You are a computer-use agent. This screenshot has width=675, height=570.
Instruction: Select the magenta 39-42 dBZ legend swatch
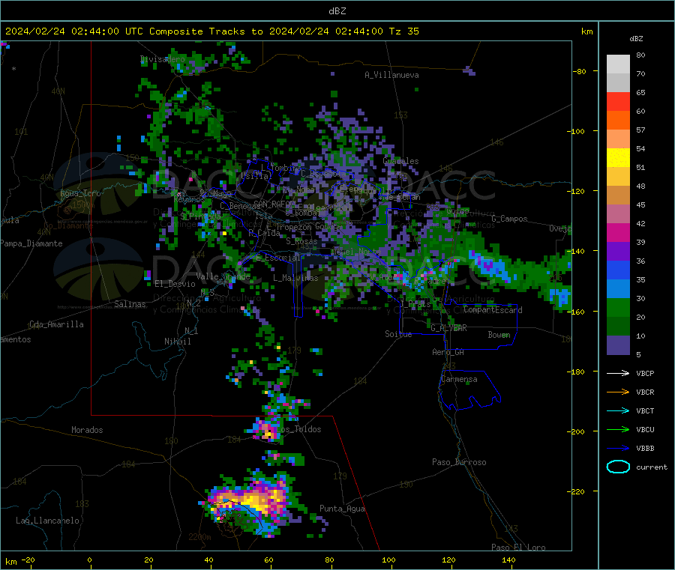click(x=618, y=232)
